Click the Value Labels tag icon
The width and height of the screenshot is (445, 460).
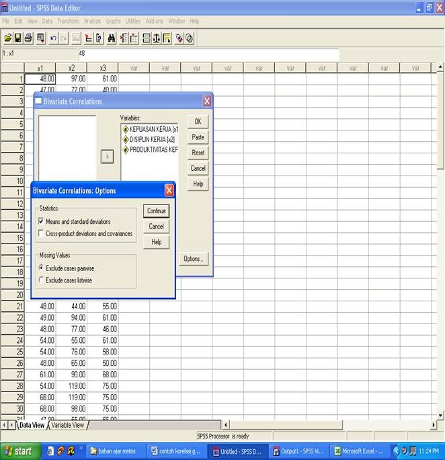click(179, 38)
